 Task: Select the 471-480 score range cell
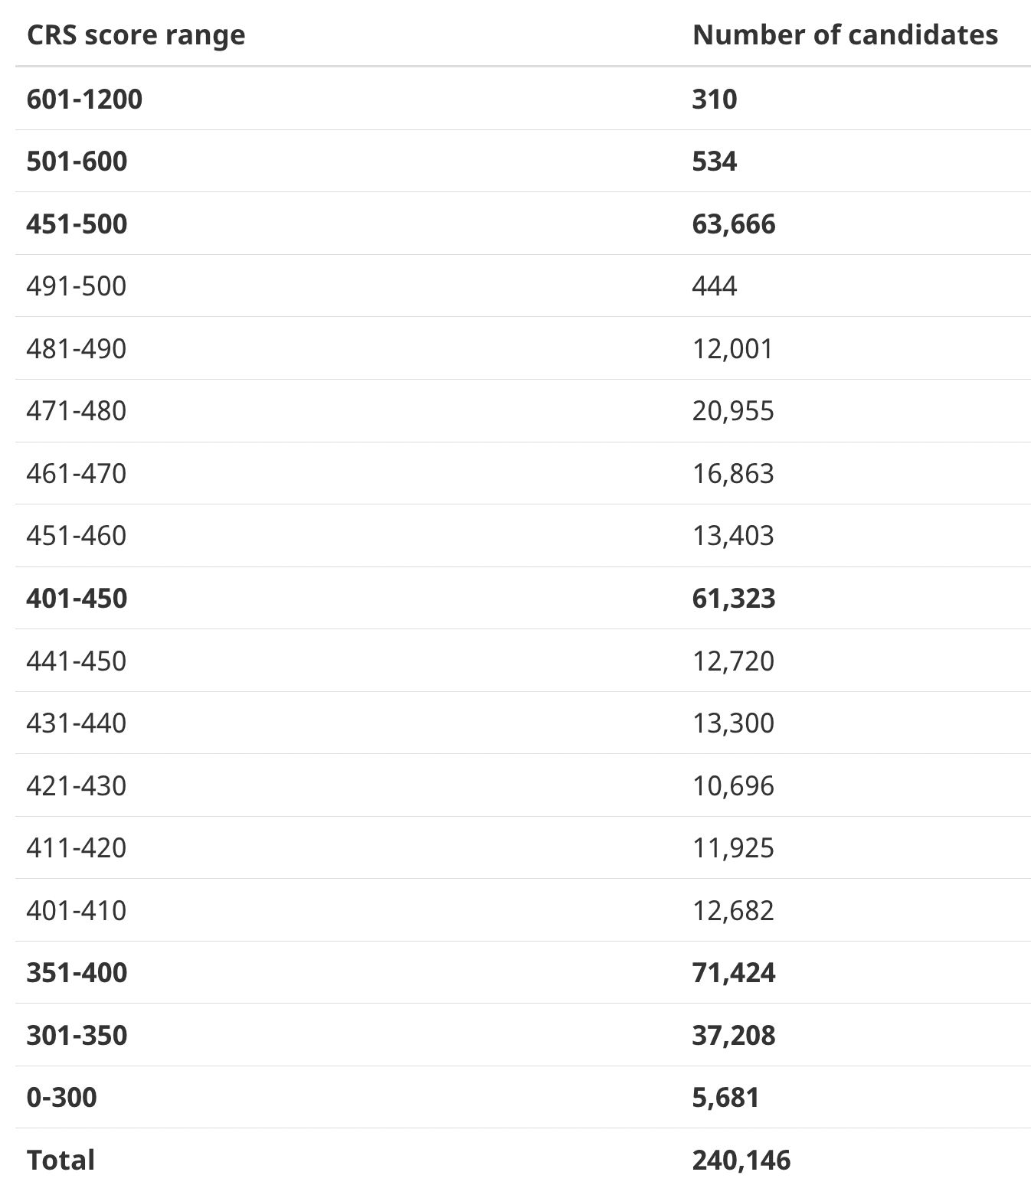click(76, 411)
